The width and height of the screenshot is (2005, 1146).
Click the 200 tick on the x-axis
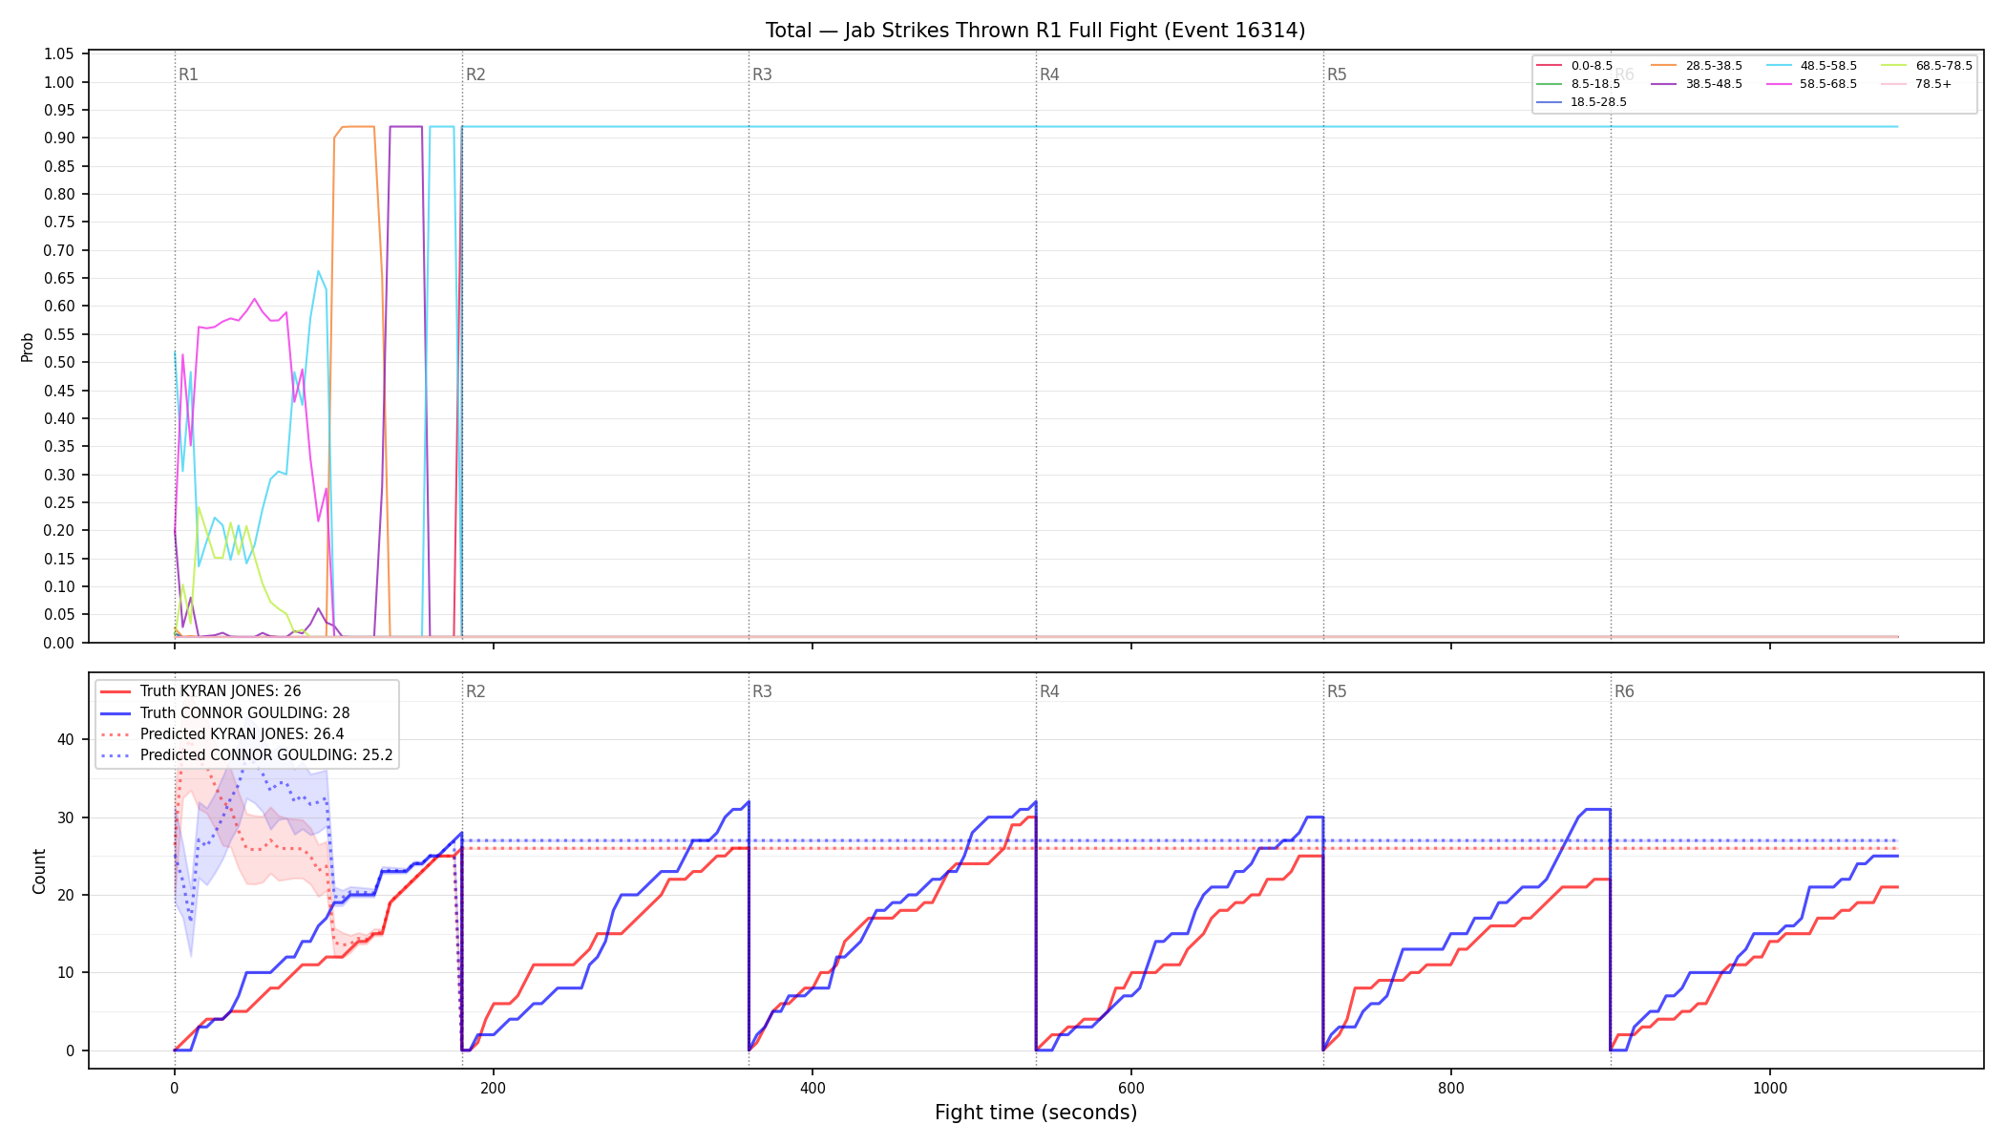[494, 1088]
